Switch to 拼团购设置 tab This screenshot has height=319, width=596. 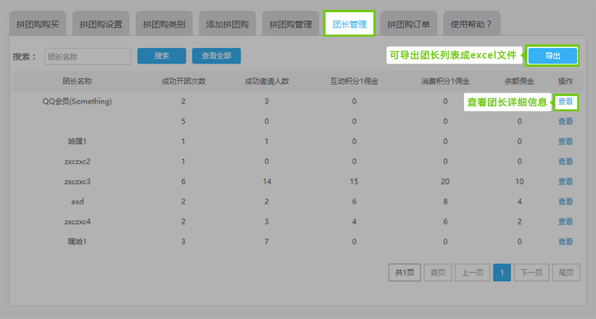coord(101,24)
